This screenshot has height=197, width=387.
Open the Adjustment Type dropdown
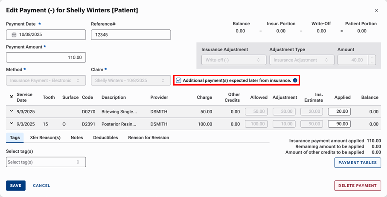pyautogui.click(x=302, y=60)
